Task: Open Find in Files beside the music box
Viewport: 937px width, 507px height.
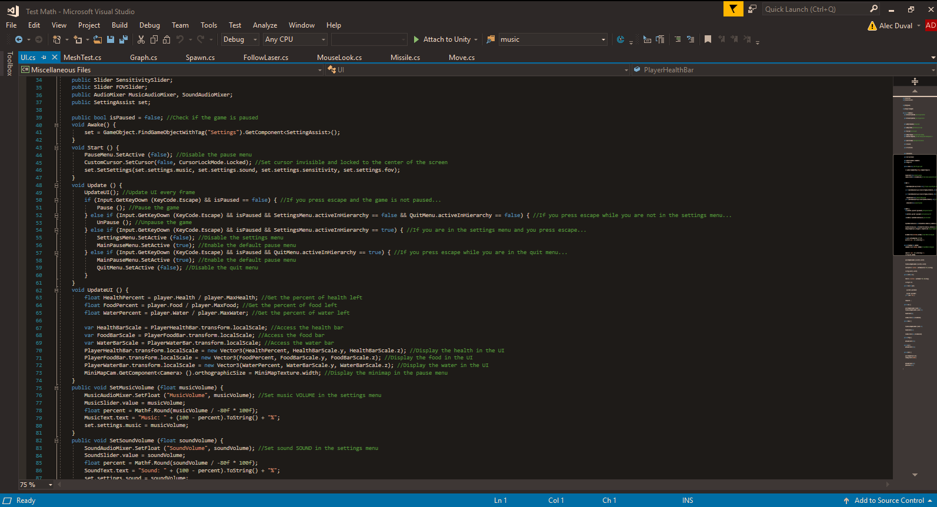Action: [491, 39]
